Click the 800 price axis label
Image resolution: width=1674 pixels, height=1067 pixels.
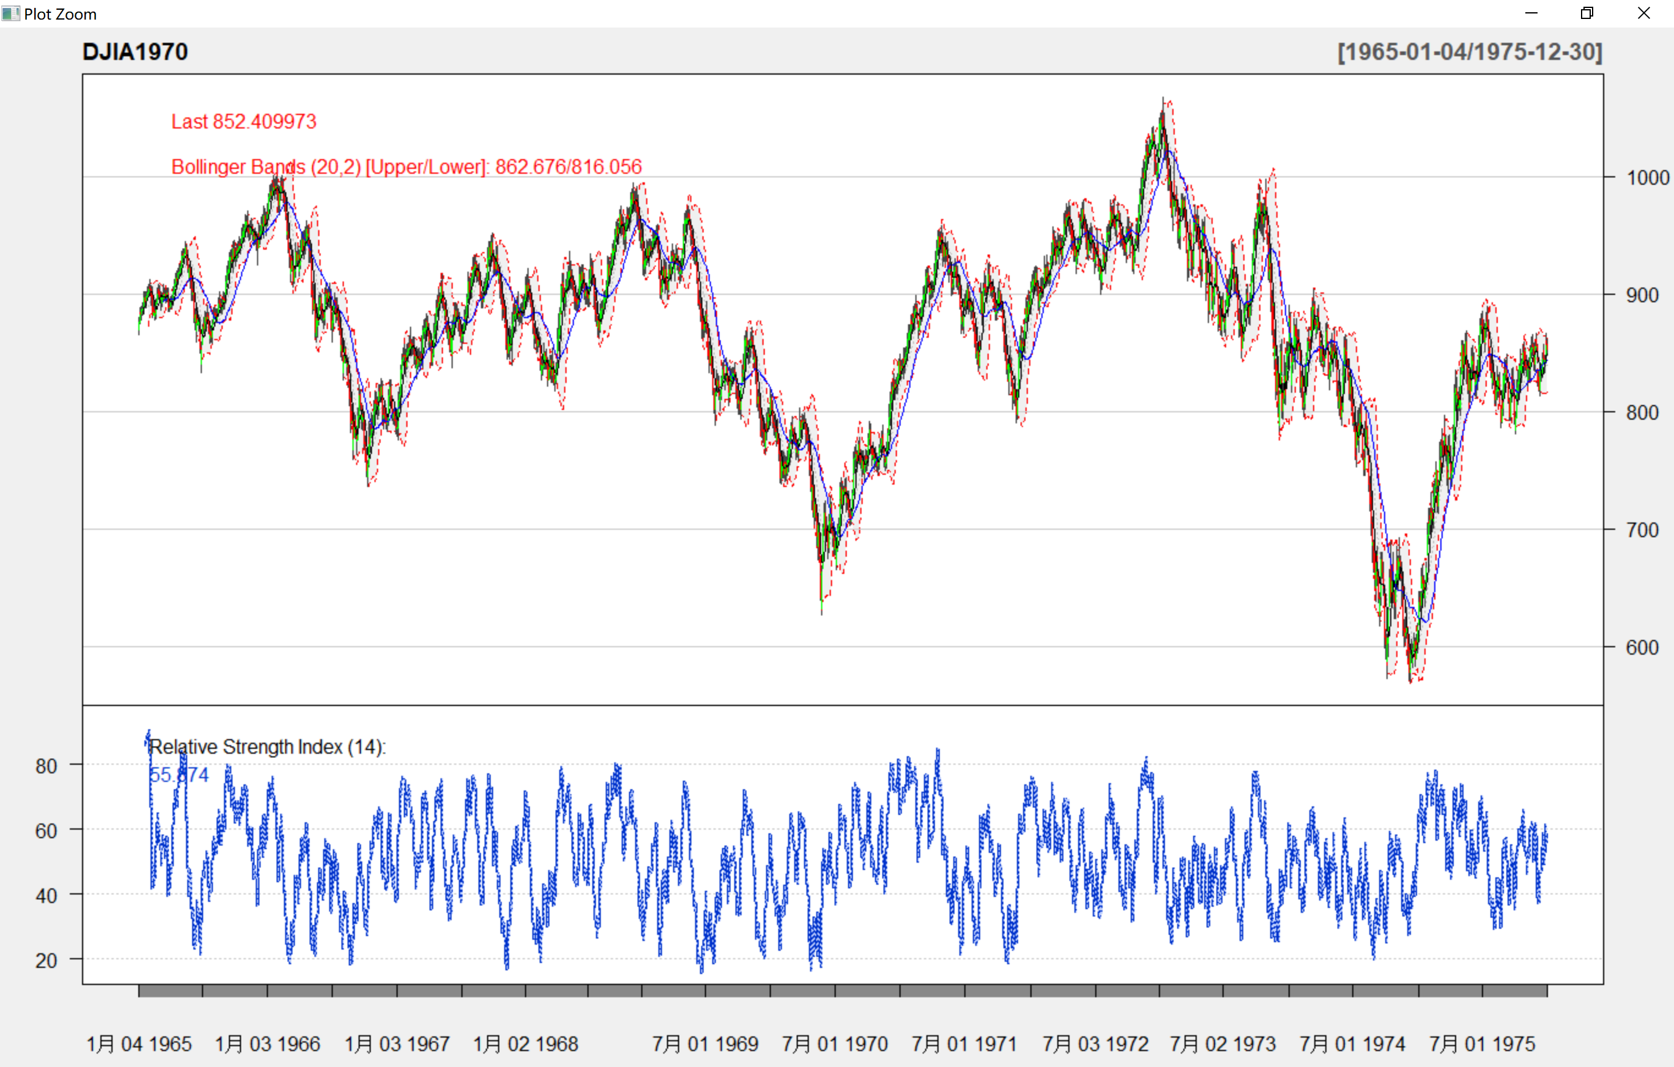tap(1642, 413)
